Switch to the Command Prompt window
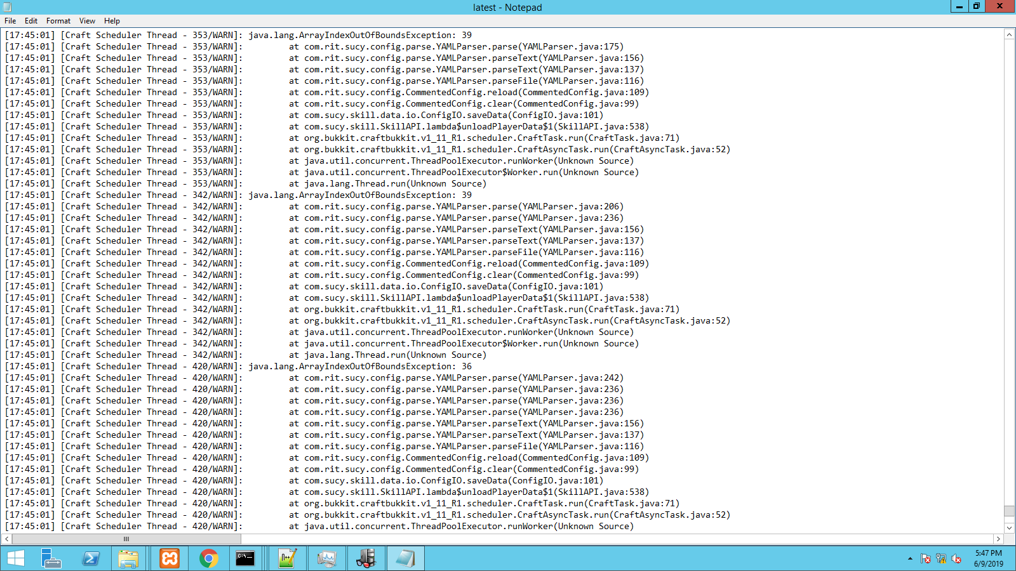 pos(245,558)
